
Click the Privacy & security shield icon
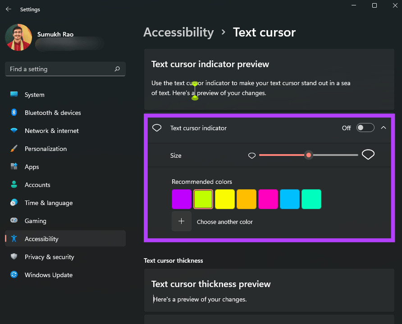click(14, 256)
